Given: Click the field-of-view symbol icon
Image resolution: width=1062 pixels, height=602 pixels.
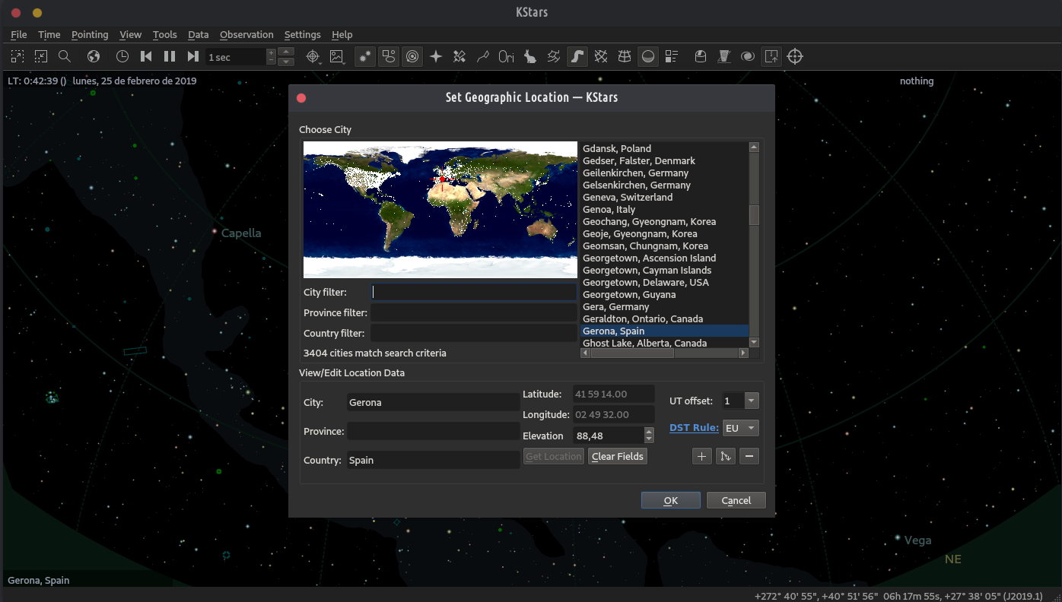Looking at the screenshot, I should tap(724, 56).
